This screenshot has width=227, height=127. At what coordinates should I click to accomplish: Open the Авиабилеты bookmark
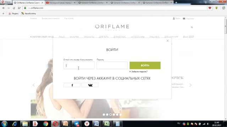[x=28, y=13]
